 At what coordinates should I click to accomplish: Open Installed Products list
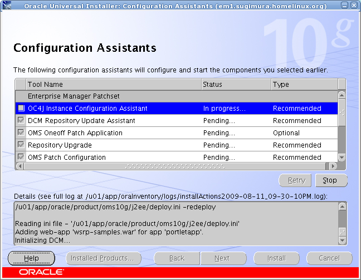[x=104, y=258]
